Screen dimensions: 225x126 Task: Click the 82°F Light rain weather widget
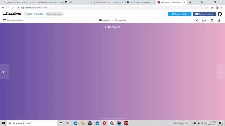point(179,123)
